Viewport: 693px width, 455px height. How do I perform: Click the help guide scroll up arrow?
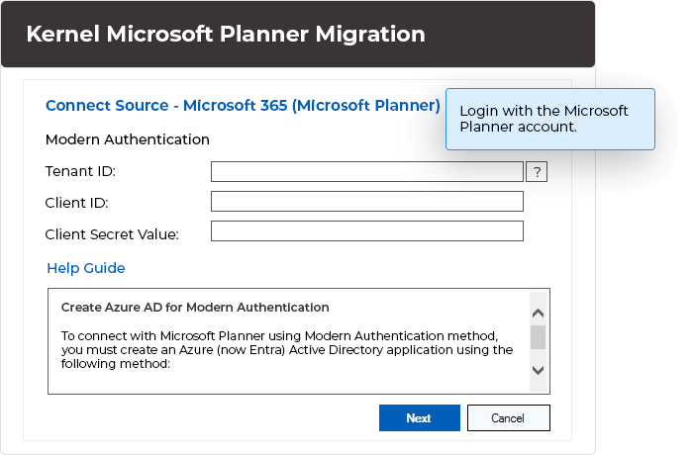(x=538, y=314)
